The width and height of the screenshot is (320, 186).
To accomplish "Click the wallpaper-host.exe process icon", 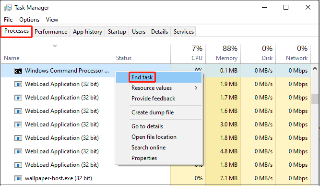I will [x=18, y=178].
